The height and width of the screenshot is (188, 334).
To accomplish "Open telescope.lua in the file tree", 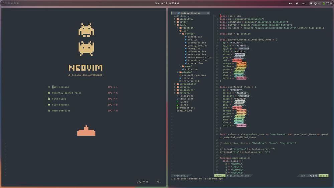I will tap(197, 54).
